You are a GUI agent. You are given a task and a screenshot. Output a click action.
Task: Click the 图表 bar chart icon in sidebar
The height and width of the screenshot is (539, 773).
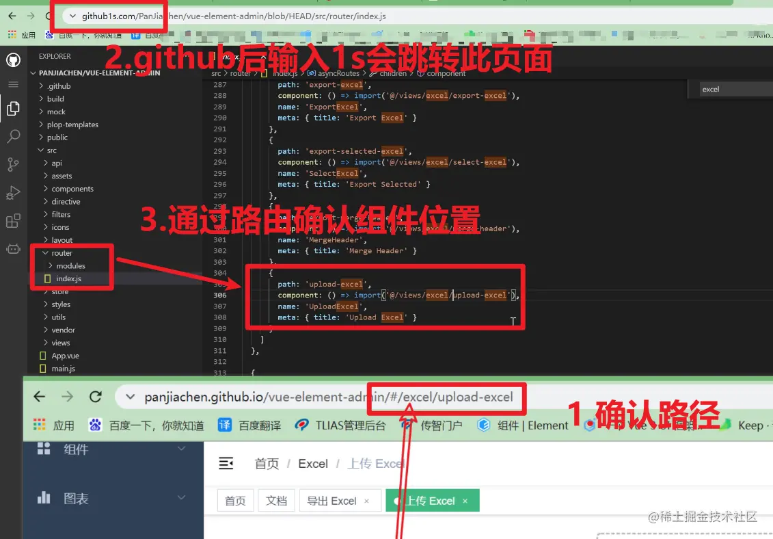pyautogui.click(x=44, y=497)
